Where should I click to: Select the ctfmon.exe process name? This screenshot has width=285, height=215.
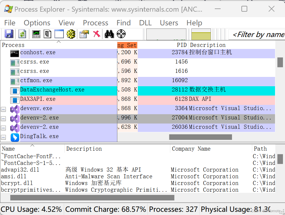click(36, 80)
